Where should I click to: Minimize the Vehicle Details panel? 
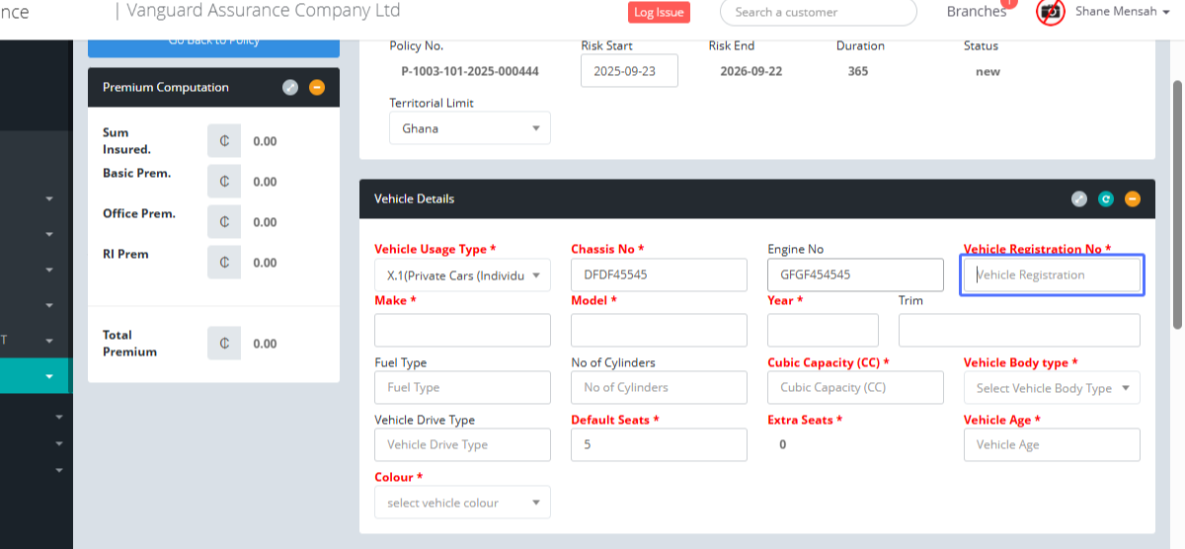pyautogui.click(x=1133, y=198)
